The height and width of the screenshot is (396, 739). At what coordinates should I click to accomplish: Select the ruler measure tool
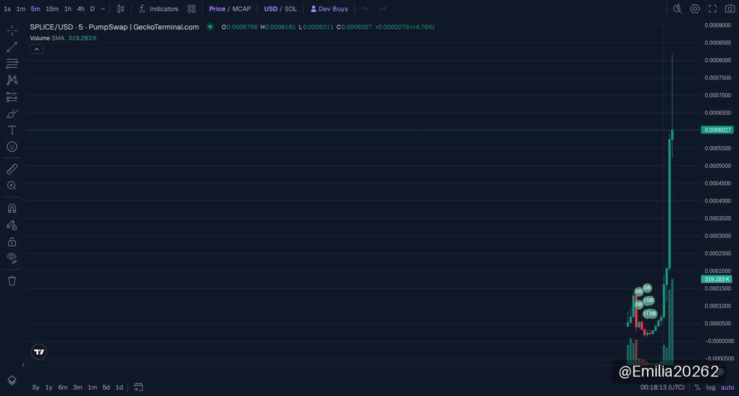click(x=12, y=168)
